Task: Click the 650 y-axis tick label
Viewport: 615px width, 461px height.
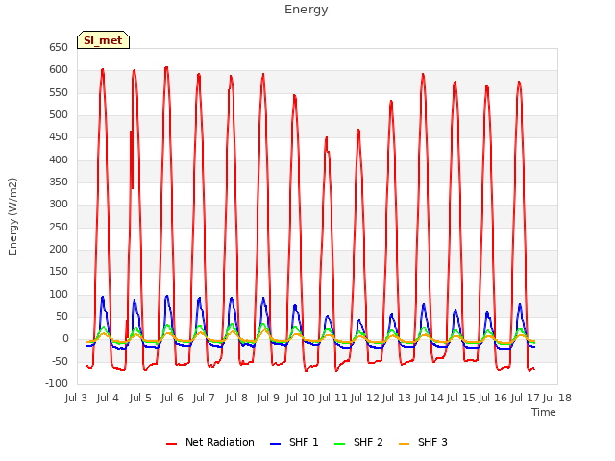Action: 59,47
